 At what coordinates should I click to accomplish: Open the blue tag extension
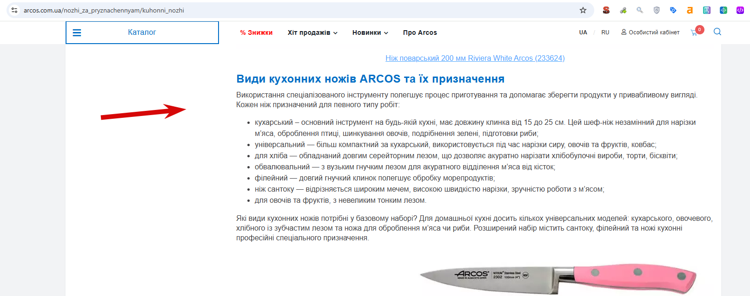click(673, 10)
